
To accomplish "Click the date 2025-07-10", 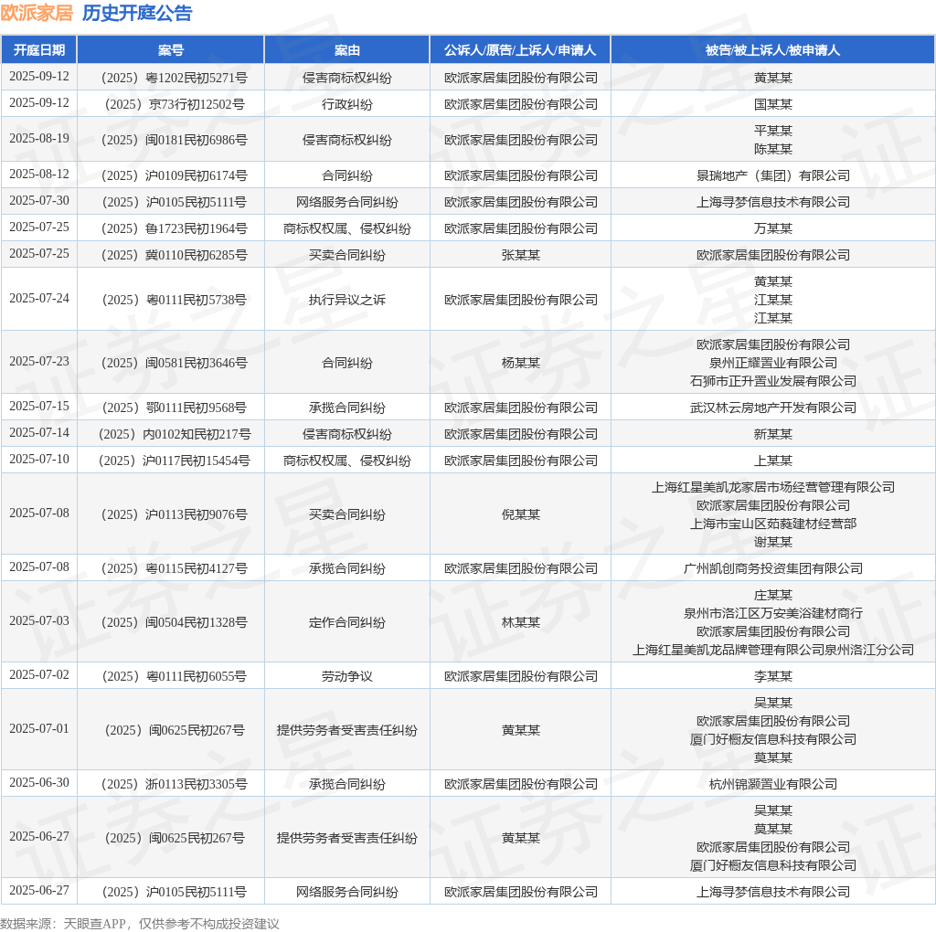I will click(39, 460).
